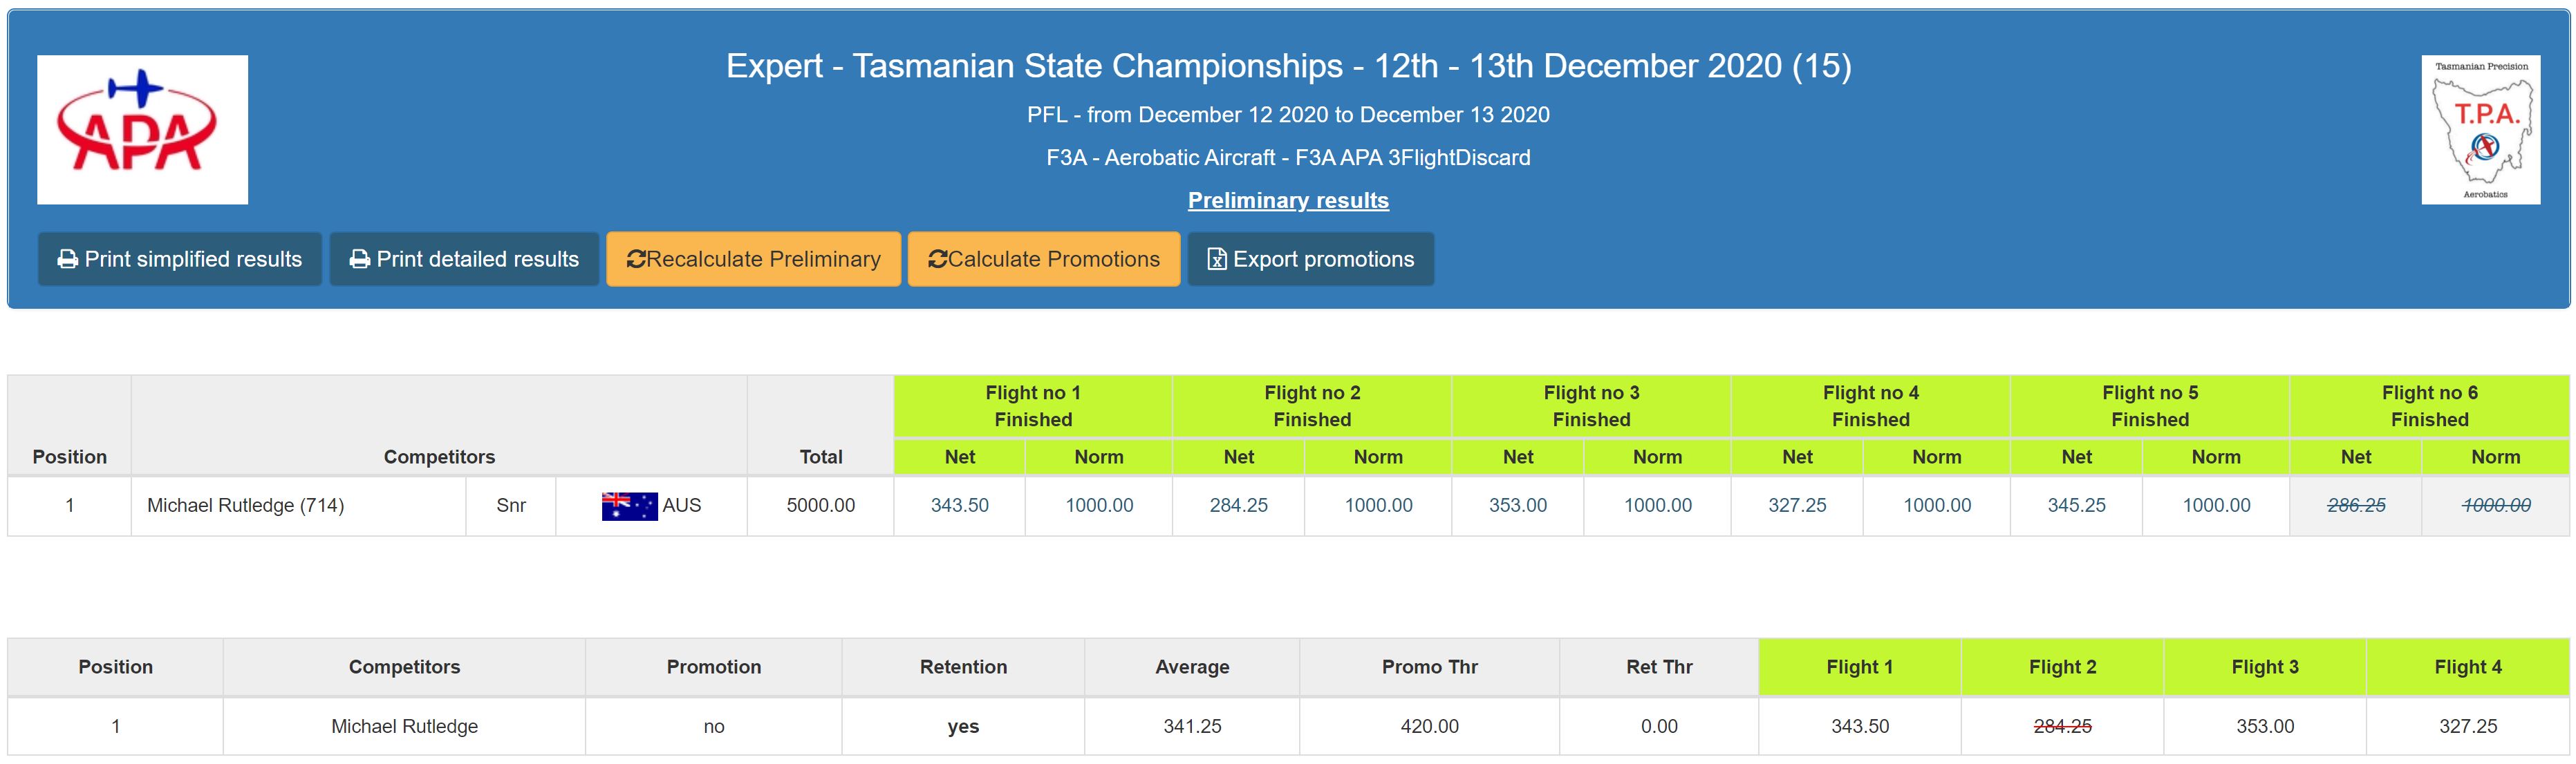Open the struck-through Flight no 6 score 286.25
This screenshot has width=2576, height=764.
point(2356,506)
